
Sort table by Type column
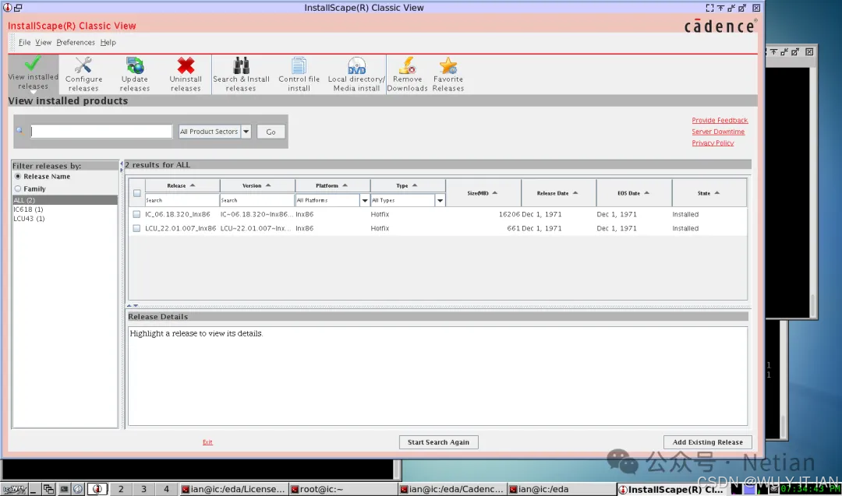coord(408,185)
